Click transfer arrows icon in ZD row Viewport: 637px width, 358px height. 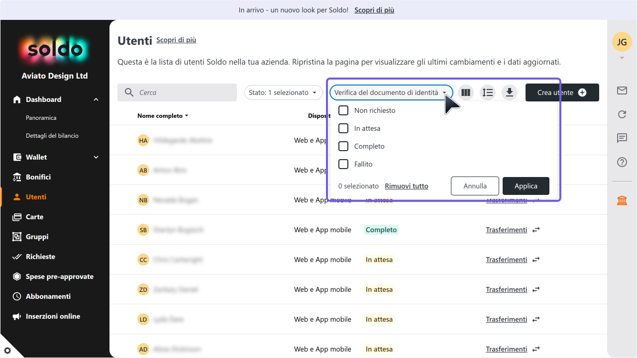[x=536, y=289]
